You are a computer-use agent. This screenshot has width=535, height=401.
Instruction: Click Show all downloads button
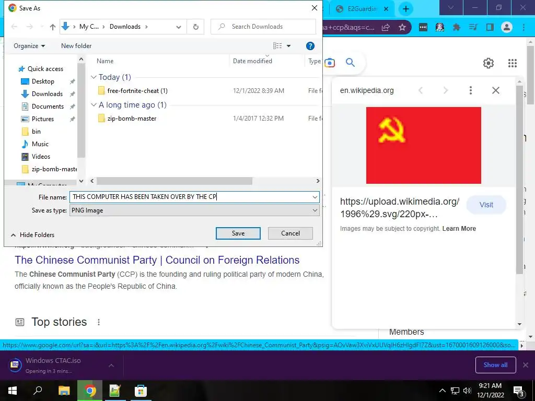[x=495, y=365]
